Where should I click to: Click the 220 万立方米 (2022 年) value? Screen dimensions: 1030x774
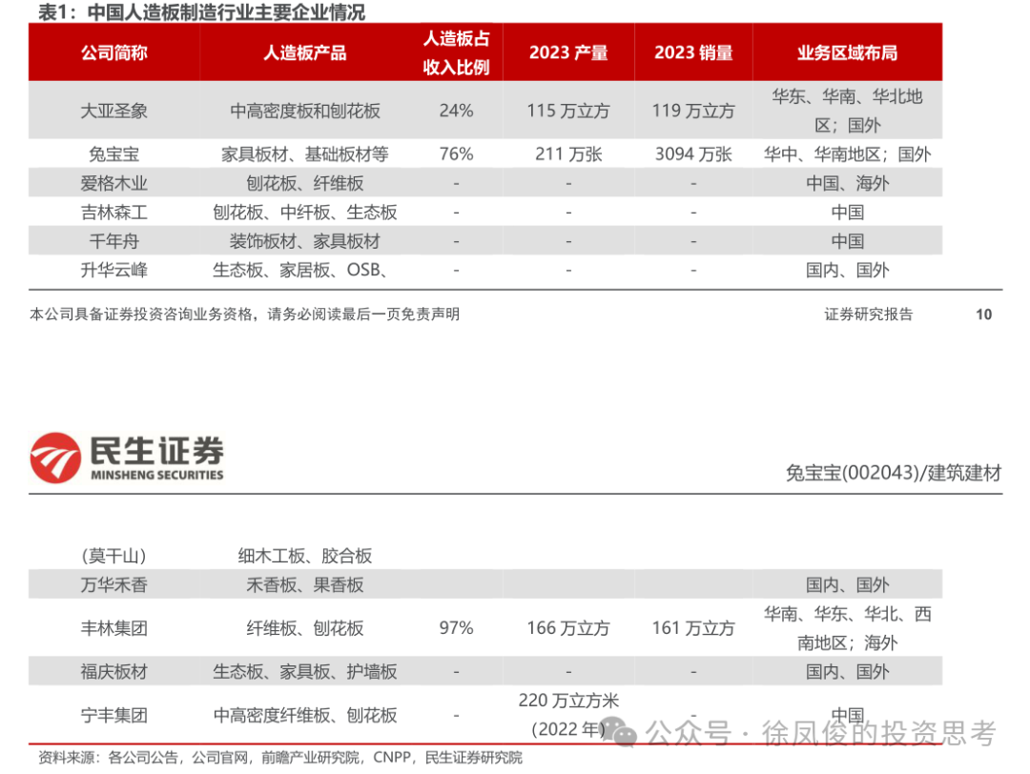coord(568,715)
